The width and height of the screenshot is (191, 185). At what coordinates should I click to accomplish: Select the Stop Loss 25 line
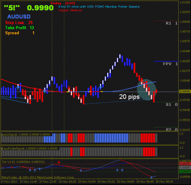19,23
